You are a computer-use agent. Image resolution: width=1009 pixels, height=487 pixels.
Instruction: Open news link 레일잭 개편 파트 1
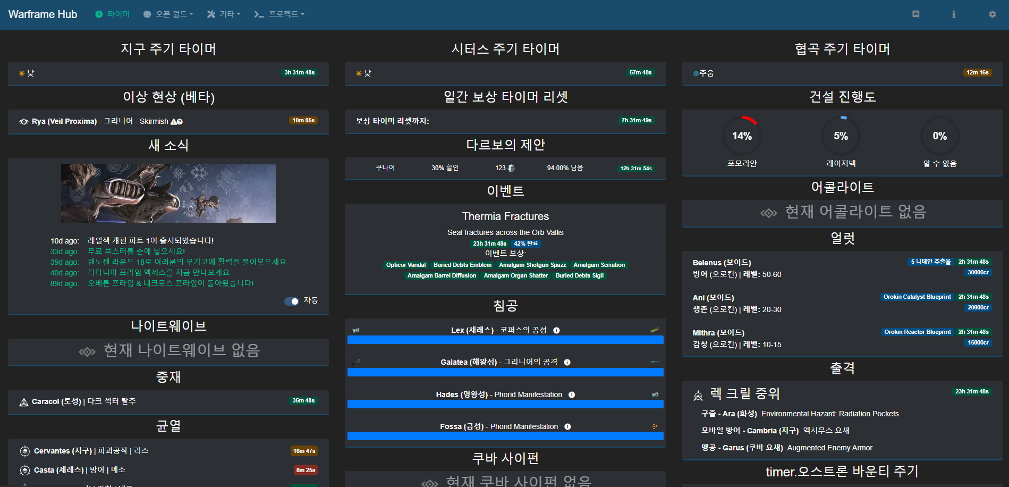point(150,241)
